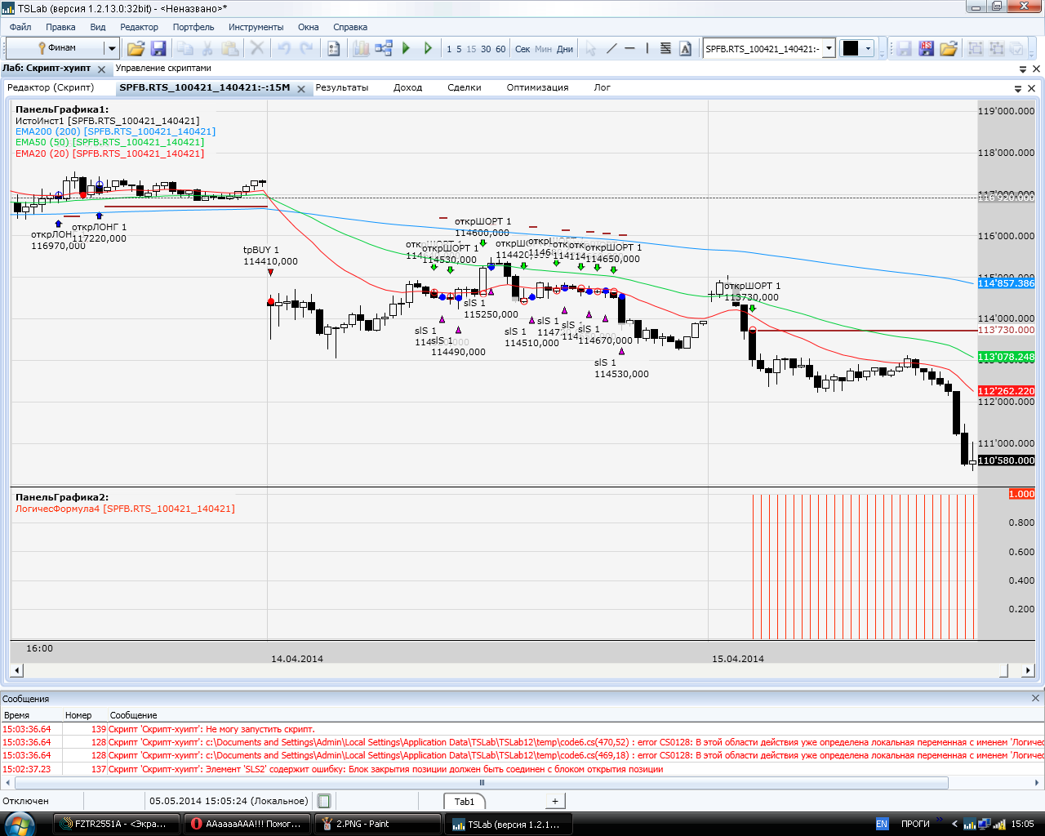Open the script properties list icon
This screenshot has height=836, width=1045.
pyautogui.click(x=333, y=49)
